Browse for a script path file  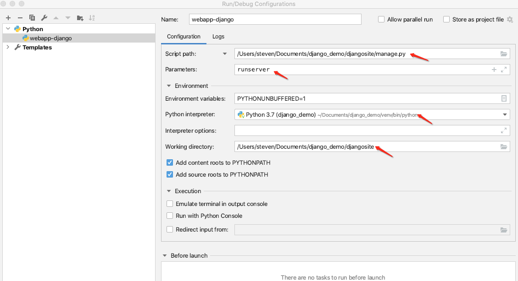click(x=503, y=53)
